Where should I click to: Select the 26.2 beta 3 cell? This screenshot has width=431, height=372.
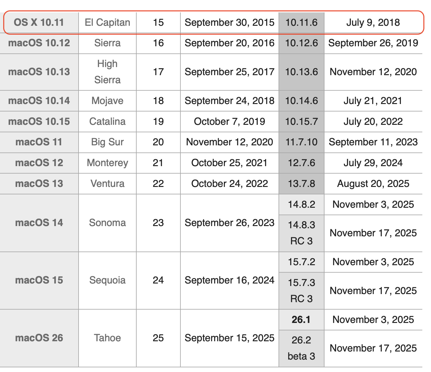point(302,348)
